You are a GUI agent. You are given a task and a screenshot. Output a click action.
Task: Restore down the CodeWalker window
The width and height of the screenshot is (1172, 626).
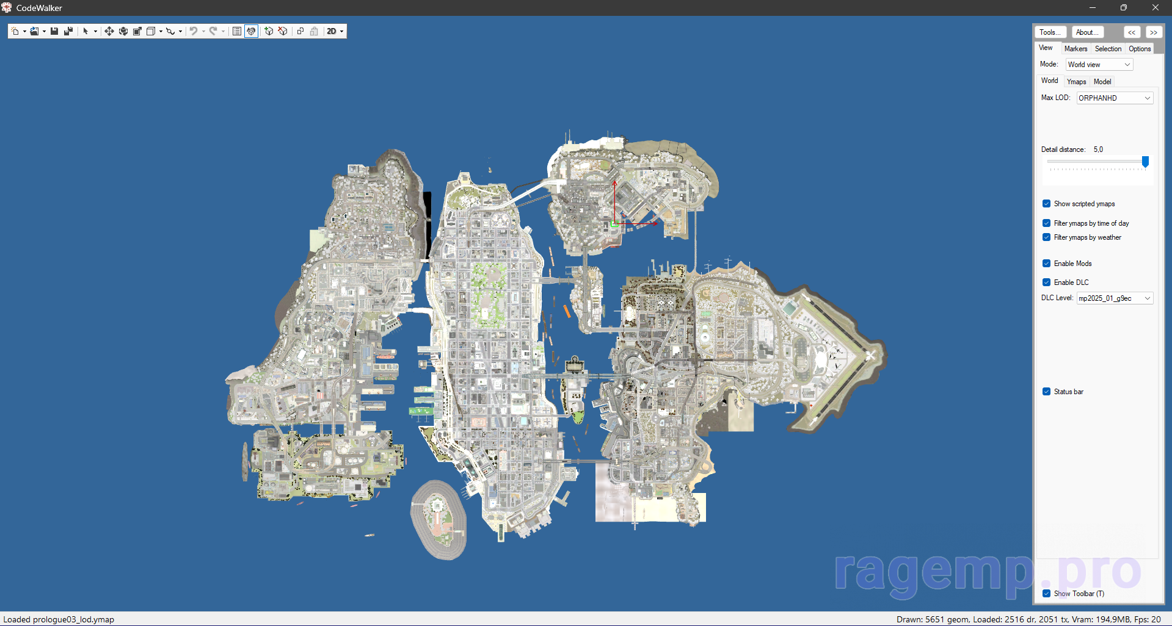click(x=1123, y=7)
